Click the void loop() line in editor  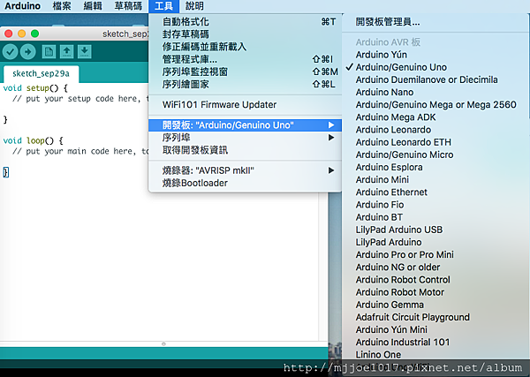click(x=34, y=140)
